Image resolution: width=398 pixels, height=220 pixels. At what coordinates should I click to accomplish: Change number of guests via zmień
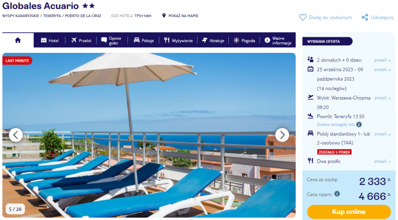(x=382, y=60)
